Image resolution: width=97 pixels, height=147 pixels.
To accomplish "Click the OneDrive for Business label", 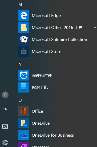I will click(x=53, y=135).
